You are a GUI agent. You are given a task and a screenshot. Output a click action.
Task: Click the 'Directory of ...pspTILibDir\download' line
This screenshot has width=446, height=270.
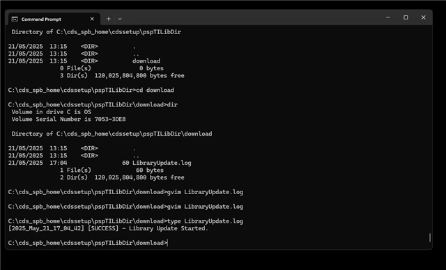coord(111,134)
